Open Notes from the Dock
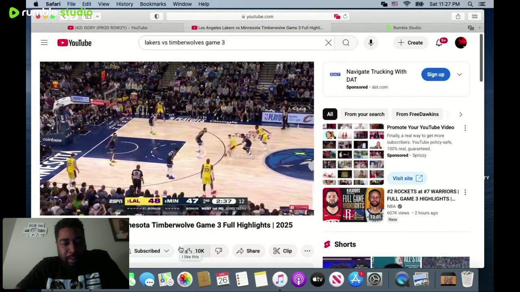The height and width of the screenshot is (292, 520). (x=261, y=280)
